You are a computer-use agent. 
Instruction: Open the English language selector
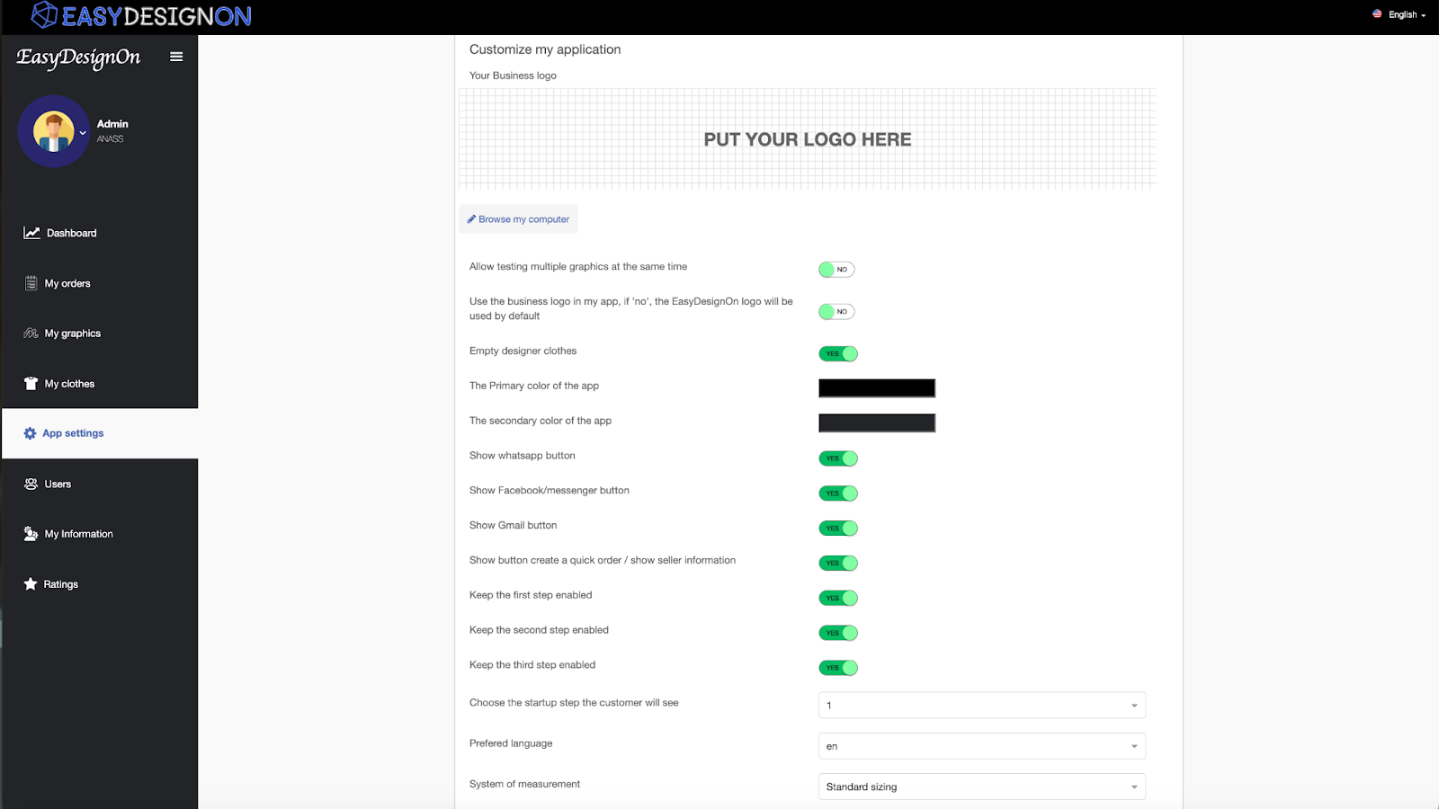[x=1400, y=14]
